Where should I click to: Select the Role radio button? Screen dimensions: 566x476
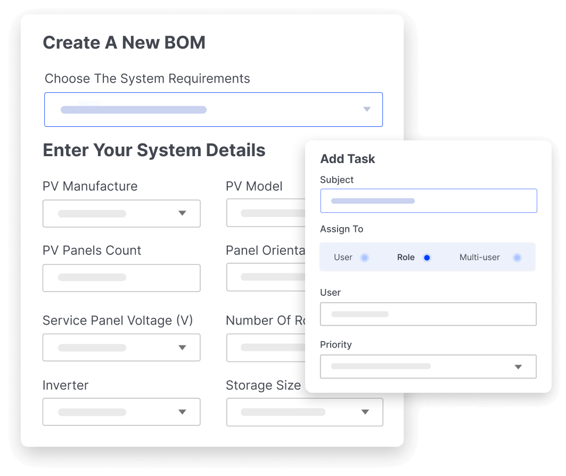coord(427,257)
